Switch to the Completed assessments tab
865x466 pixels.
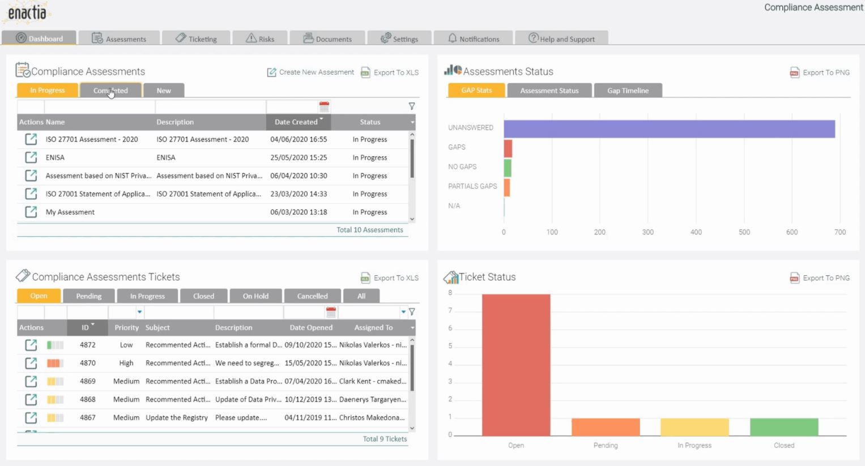click(110, 90)
